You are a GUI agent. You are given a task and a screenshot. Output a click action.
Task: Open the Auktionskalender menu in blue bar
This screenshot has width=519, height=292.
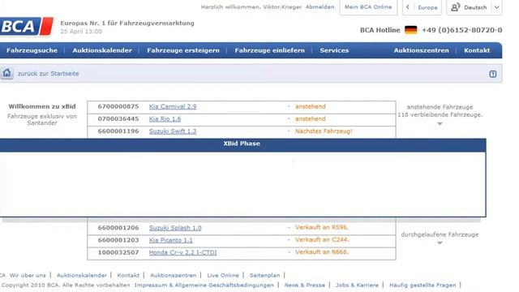102,50
